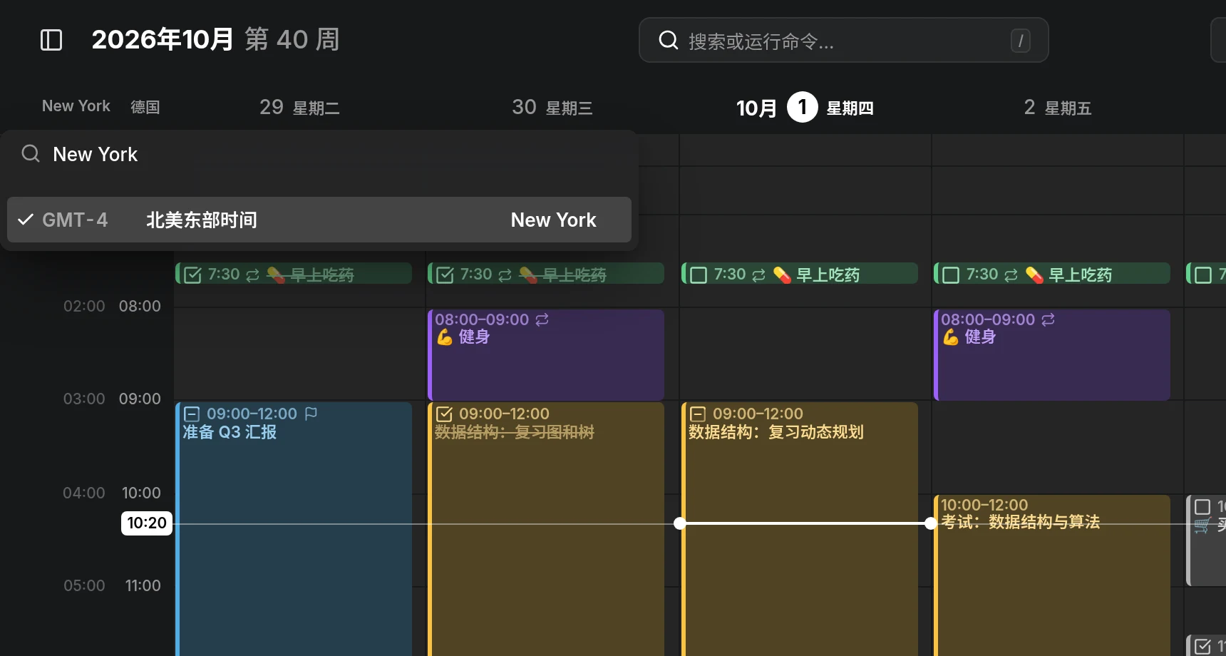This screenshot has width=1226, height=656.
Task: Open the New York timezone column header
Action: (76, 106)
